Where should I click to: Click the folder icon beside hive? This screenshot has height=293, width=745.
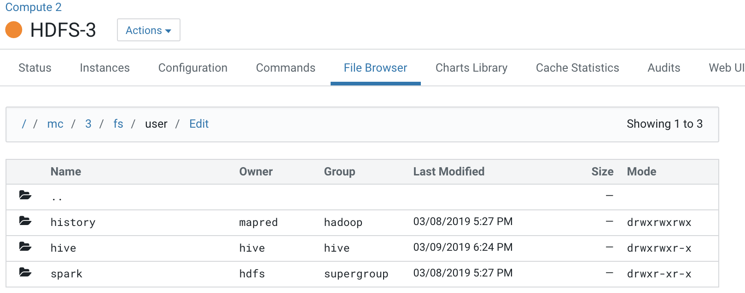(x=25, y=247)
